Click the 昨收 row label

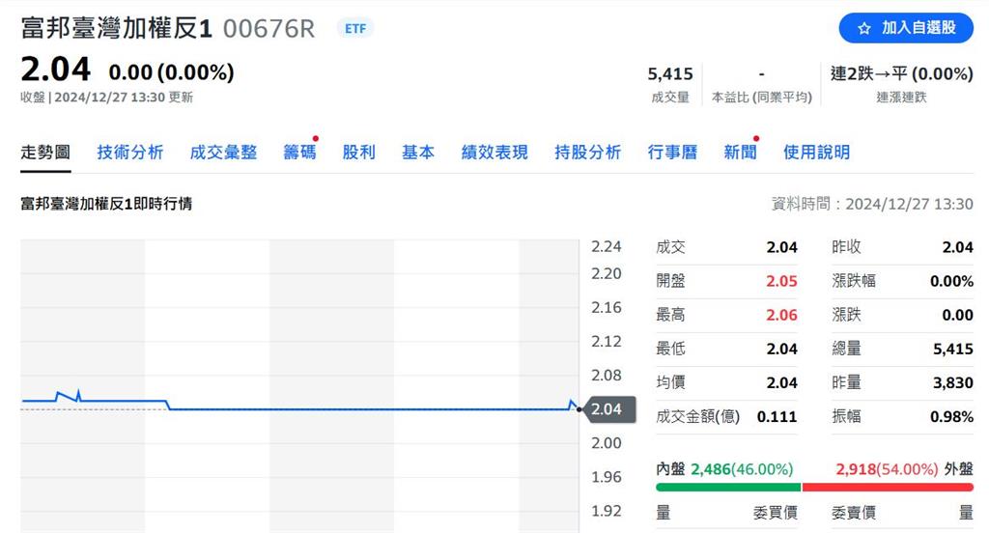pyautogui.click(x=846, y=246)
